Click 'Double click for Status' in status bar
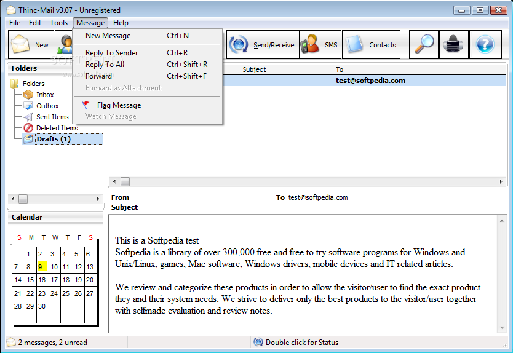This screenshot has width=513, height=353. coord(301,342)
